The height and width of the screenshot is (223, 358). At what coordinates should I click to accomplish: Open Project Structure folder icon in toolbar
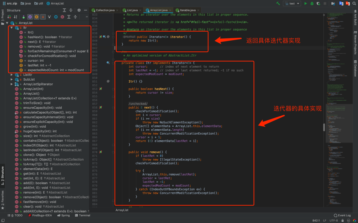pyautogui.click(x=333, y=3)
